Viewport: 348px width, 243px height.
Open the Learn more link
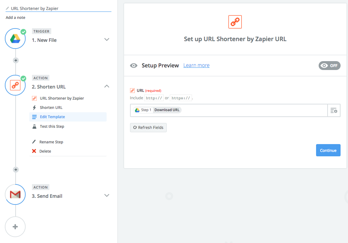196,65
